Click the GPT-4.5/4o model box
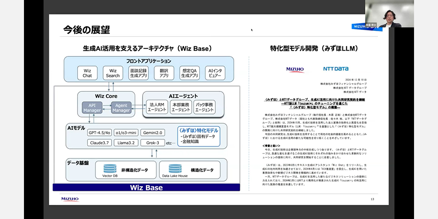This screenshot has height=219, width=438. [99, 133]
